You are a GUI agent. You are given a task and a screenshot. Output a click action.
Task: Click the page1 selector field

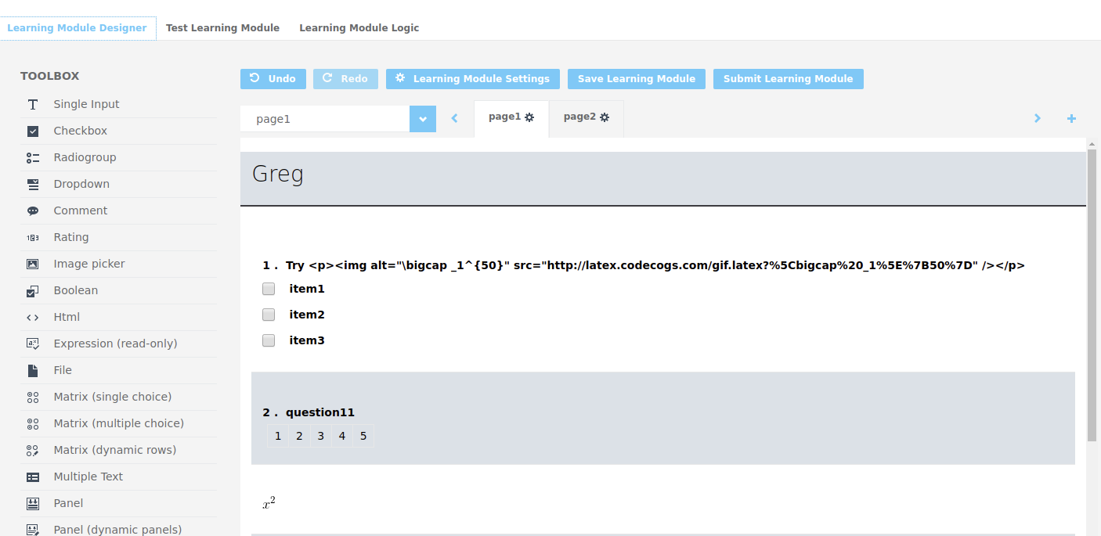(325, 119)
